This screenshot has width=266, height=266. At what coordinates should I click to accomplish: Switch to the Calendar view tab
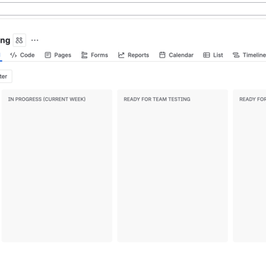coord(176,55)
